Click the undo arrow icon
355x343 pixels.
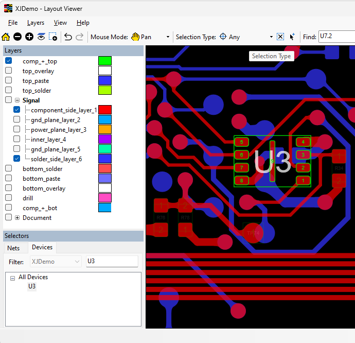click(68, 37)
